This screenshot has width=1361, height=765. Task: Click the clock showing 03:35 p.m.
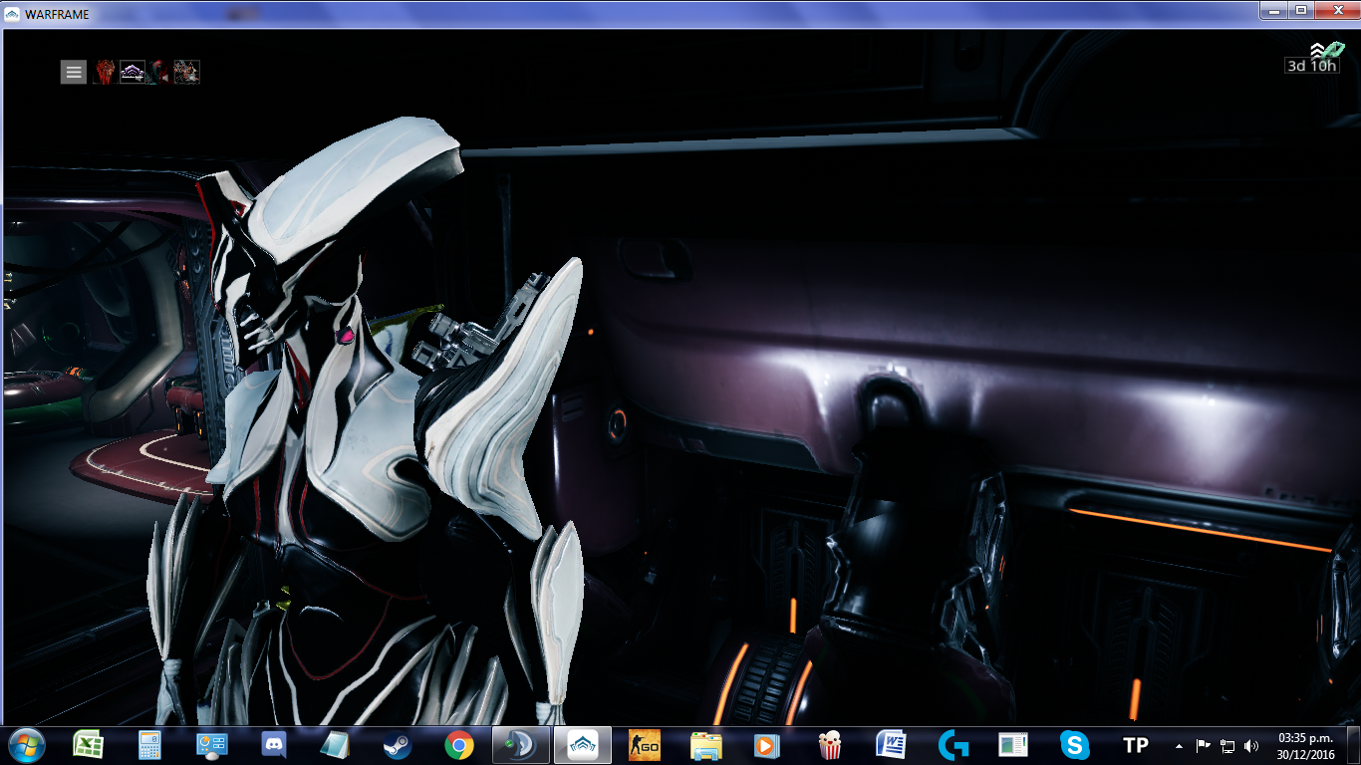(1305, 745)
